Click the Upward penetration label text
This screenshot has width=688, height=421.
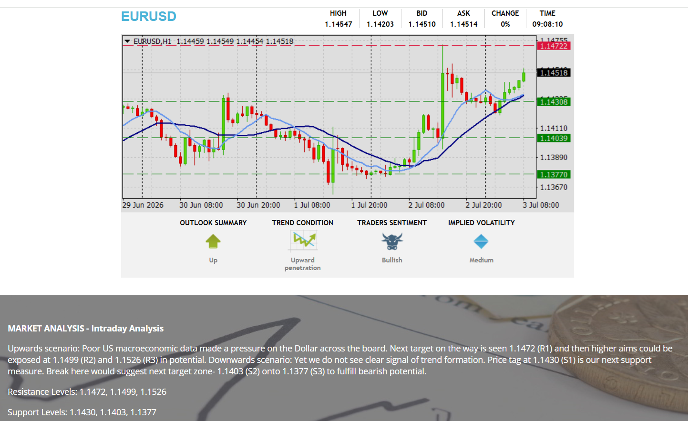[303, 264]
